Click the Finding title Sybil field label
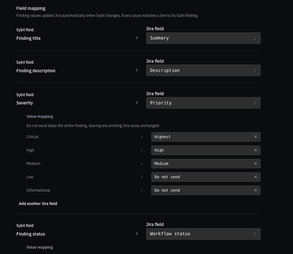 tap(28, 38)
